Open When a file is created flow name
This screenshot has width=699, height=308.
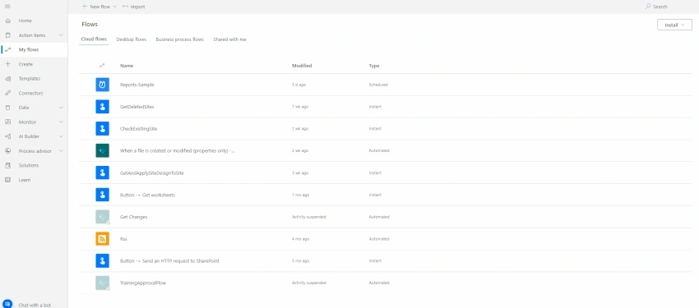(x=178, y=151)
